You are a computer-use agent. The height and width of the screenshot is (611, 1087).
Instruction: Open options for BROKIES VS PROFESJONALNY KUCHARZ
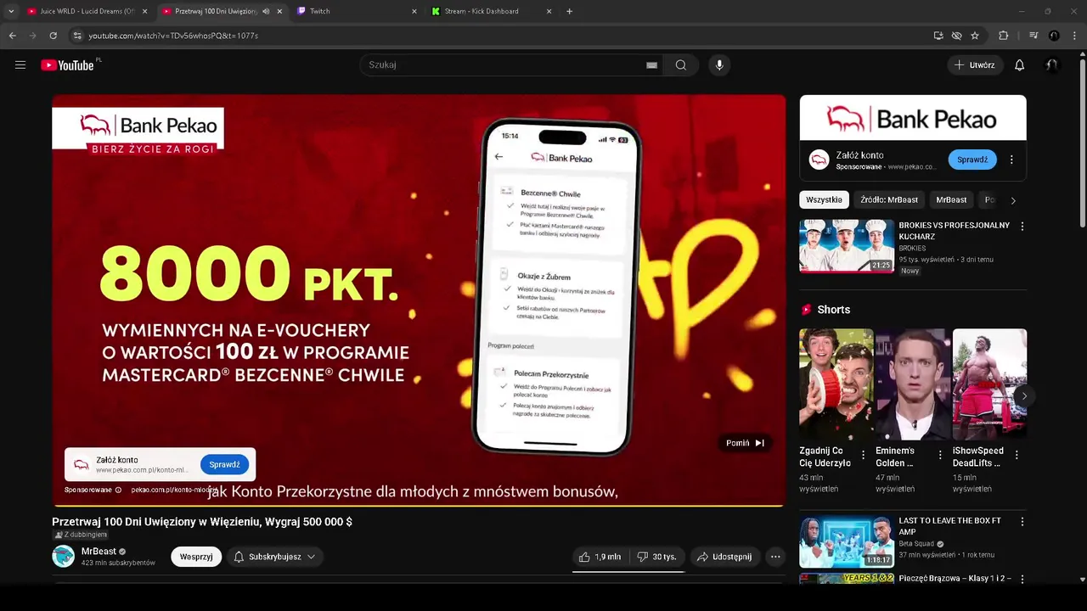tap(1022, 227)
